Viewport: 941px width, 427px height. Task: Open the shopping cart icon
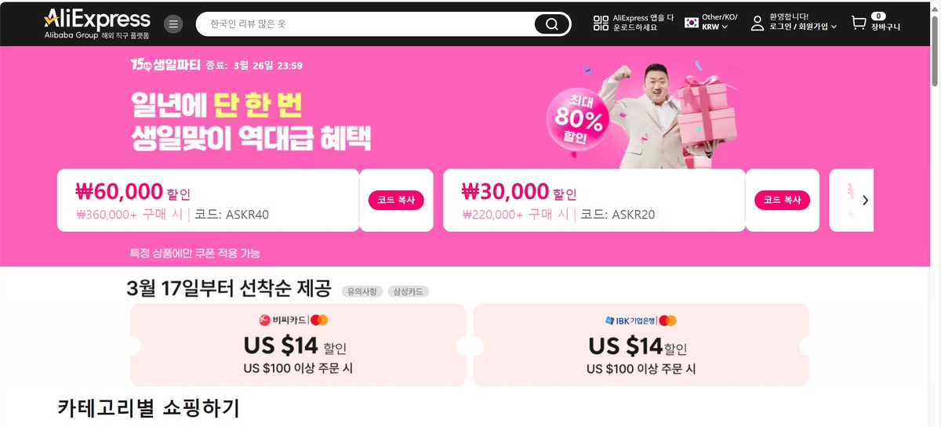(x=859, y=24)
